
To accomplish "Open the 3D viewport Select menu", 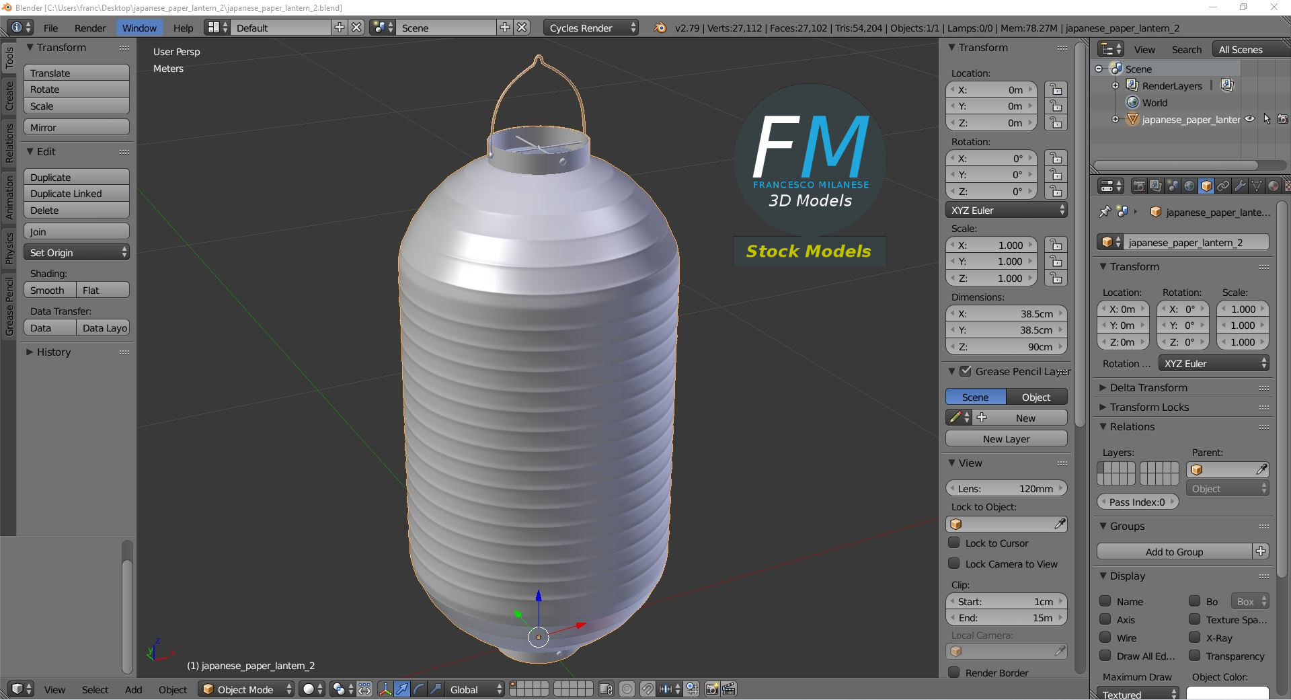I will (95, 689).
